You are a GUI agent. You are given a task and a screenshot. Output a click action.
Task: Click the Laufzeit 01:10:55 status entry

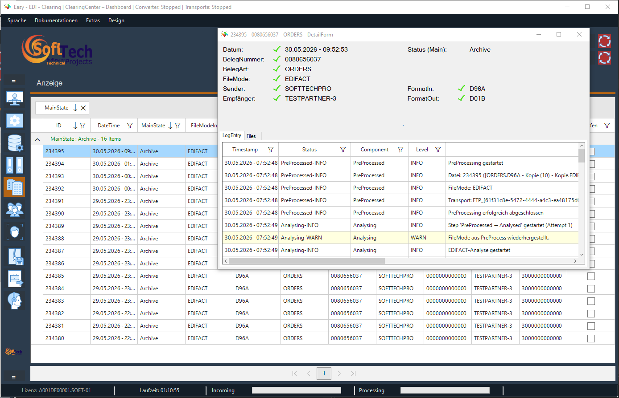159,390
